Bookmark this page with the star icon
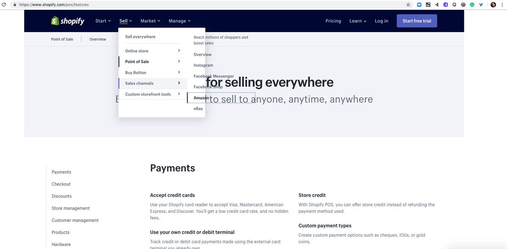This screenshot has width=507, height=249. tap(408, 5)
